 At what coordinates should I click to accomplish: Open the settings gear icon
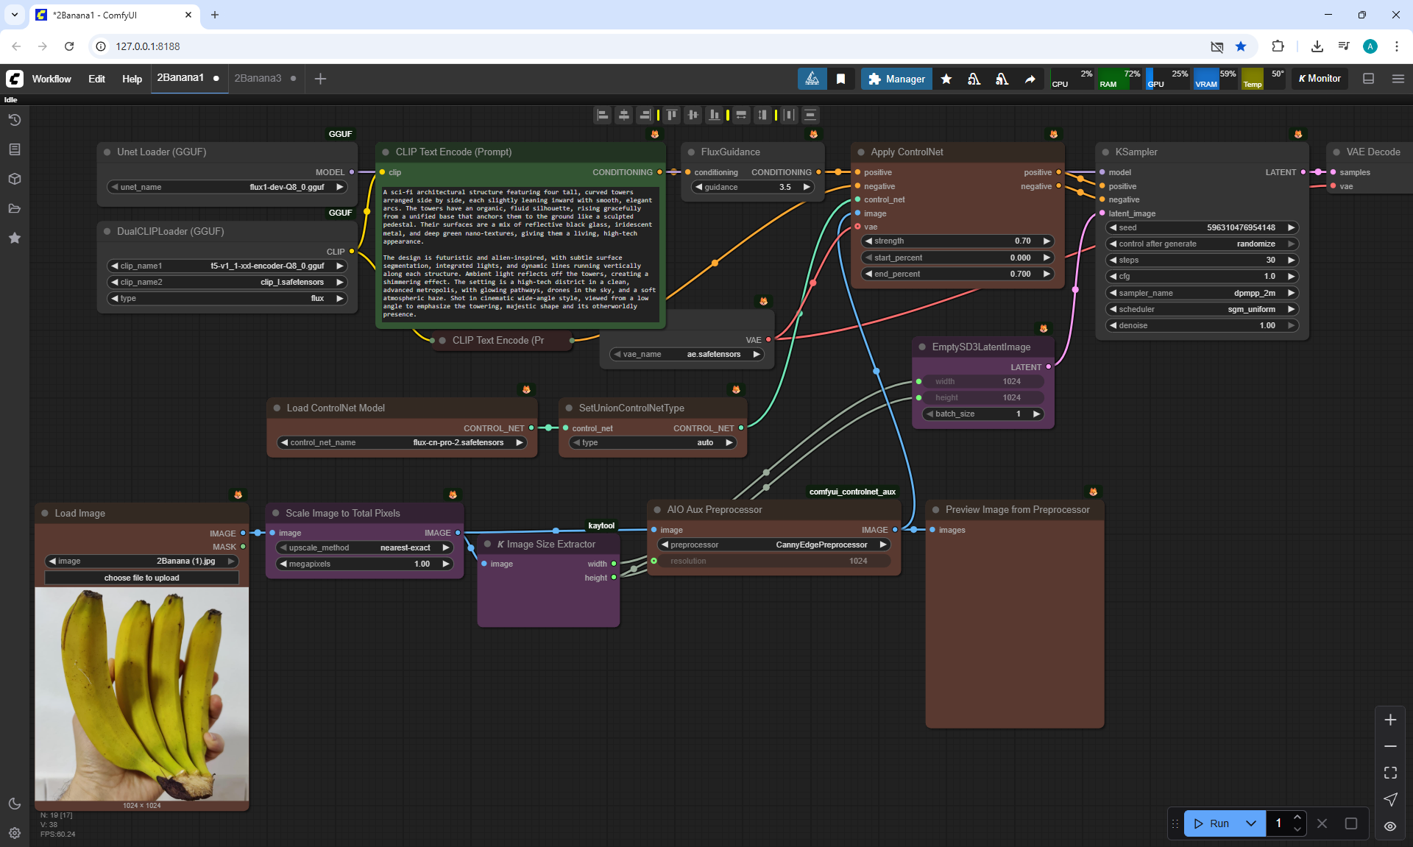(15, 833)
